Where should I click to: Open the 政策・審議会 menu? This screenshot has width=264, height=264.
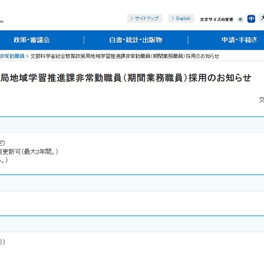click(31, 40)
